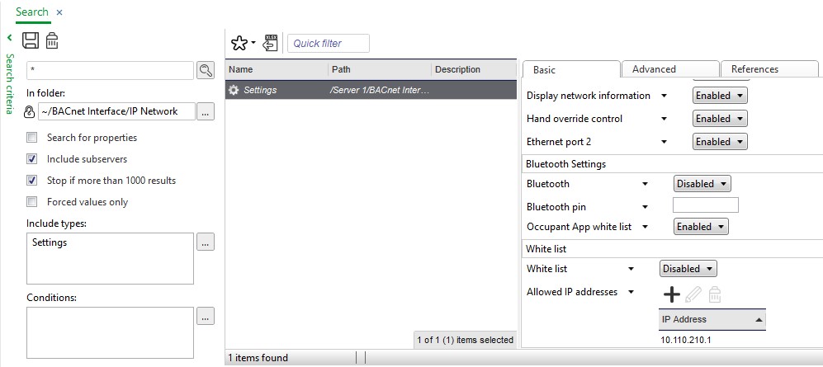Uncheck Stop if more than 1000 results

point(32,181)
